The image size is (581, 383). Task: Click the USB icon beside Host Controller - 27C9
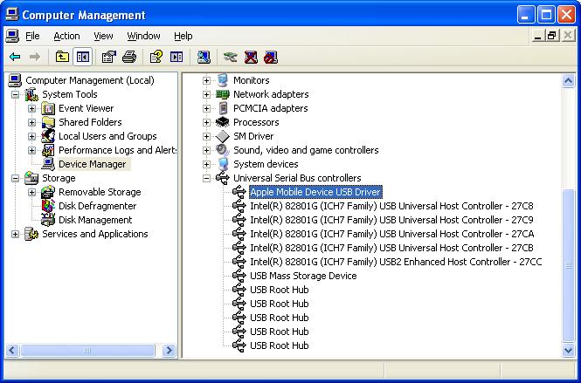point(239,220)
